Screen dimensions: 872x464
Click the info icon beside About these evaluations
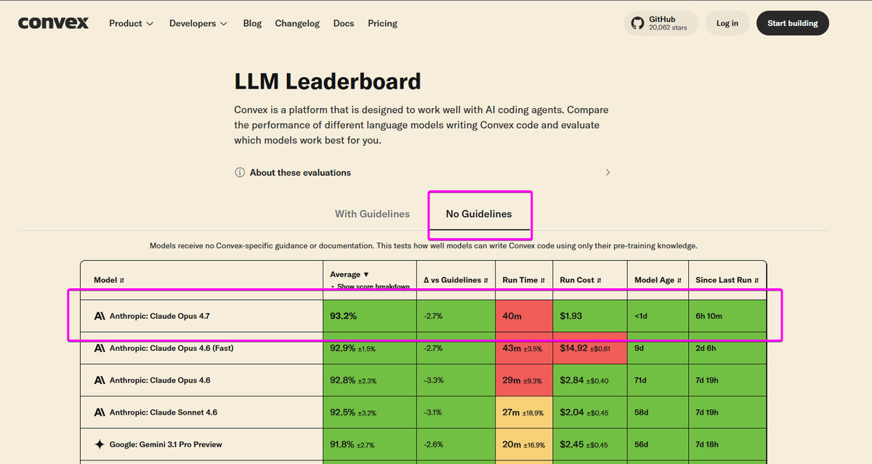pos(240,173)
